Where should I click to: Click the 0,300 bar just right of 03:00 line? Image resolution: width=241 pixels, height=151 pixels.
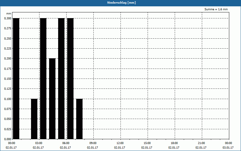click(43, 79)
